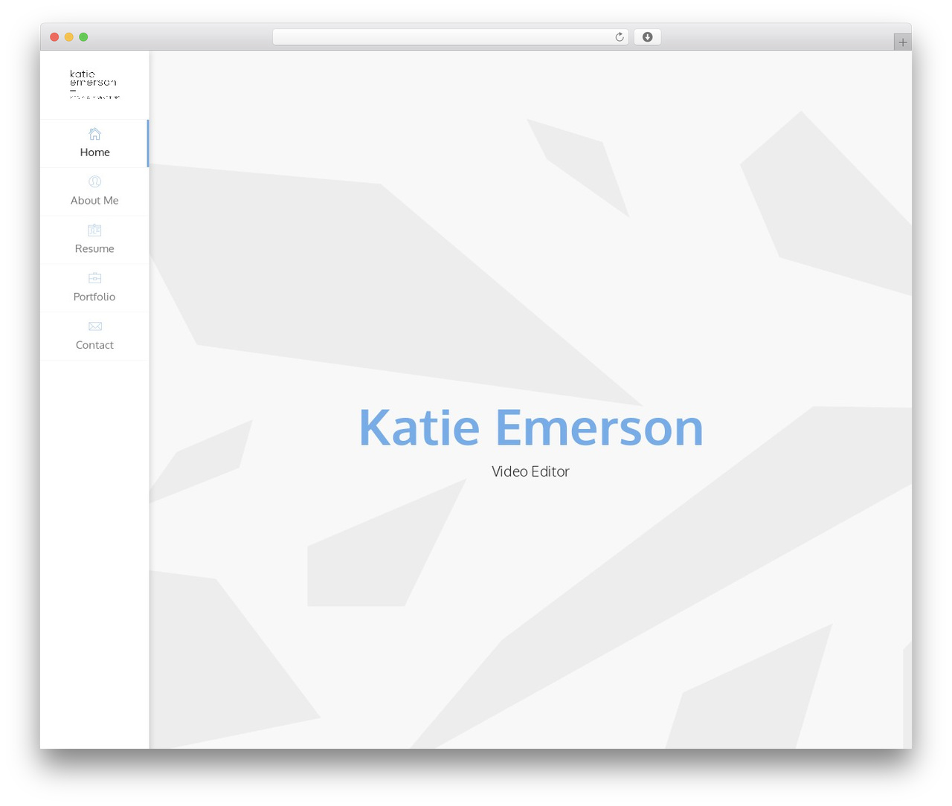Click the Resume calendar icon

[x=94, y=230]
